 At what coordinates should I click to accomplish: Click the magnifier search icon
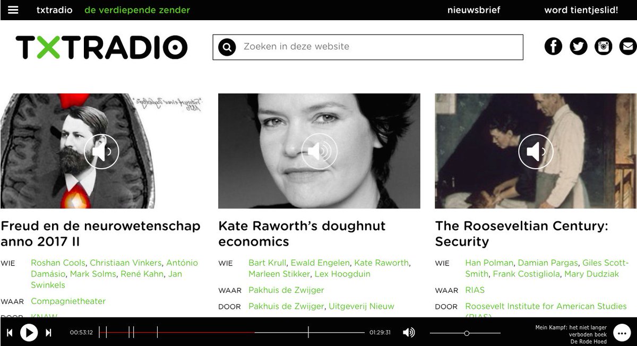(x=227, y=47)
